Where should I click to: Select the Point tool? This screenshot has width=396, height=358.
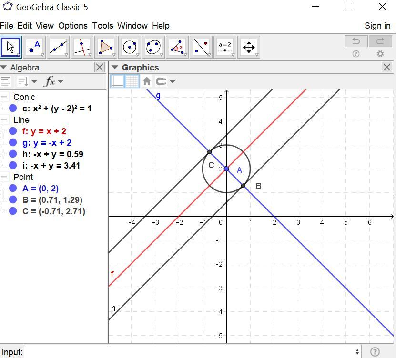(34, 47)
